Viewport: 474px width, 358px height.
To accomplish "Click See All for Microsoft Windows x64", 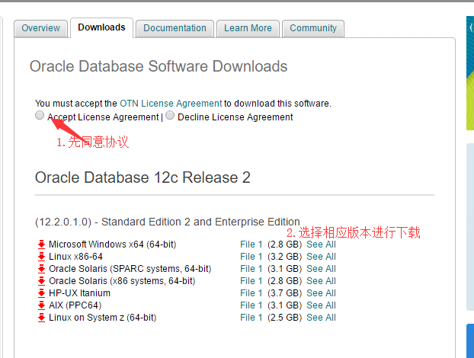I will [x=321, y=245].
